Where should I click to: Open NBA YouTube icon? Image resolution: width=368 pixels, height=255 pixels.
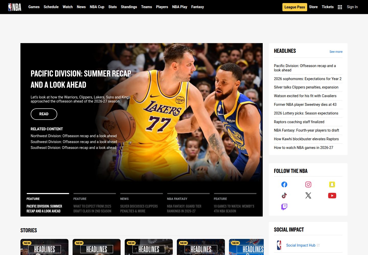[x=332, y=196]
